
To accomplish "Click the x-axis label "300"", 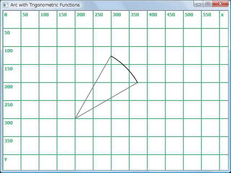I will tap(117, 15).
